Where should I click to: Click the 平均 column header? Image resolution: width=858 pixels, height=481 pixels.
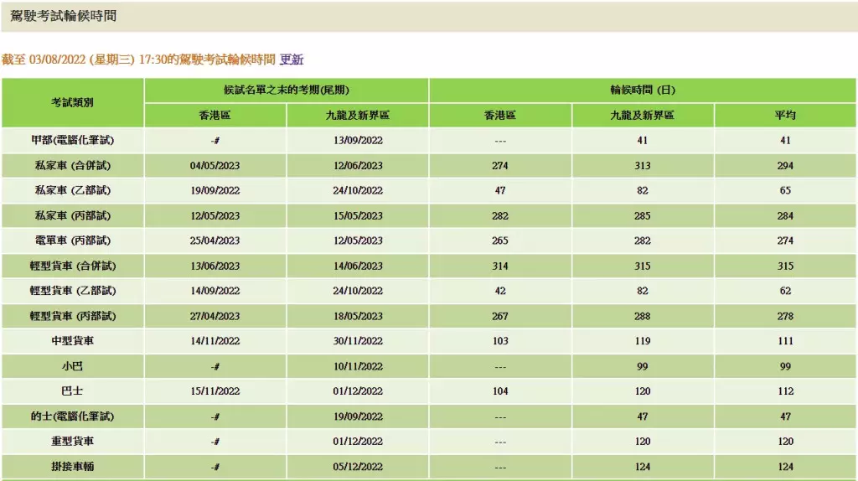point(784,115)
